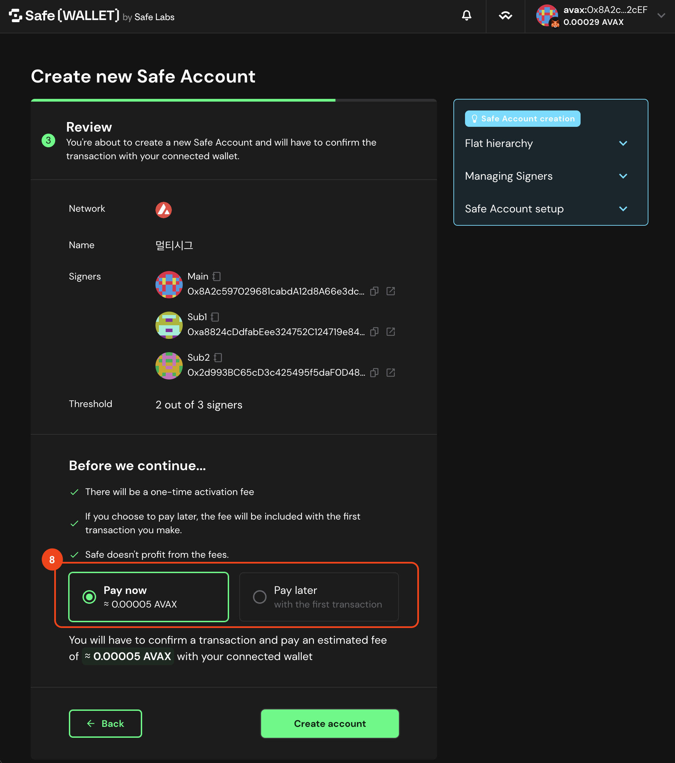Viewport: 675px width, 763px height.
Task: Click the Create account button
Action: click(x=330, y=723)
